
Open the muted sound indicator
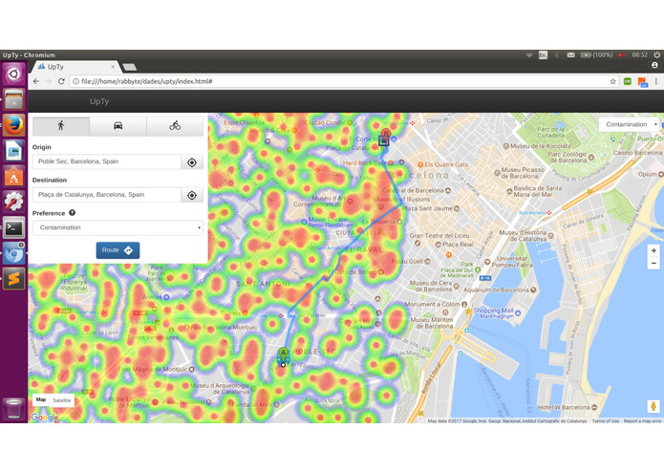pyautogui.click(x=622, y=55)
